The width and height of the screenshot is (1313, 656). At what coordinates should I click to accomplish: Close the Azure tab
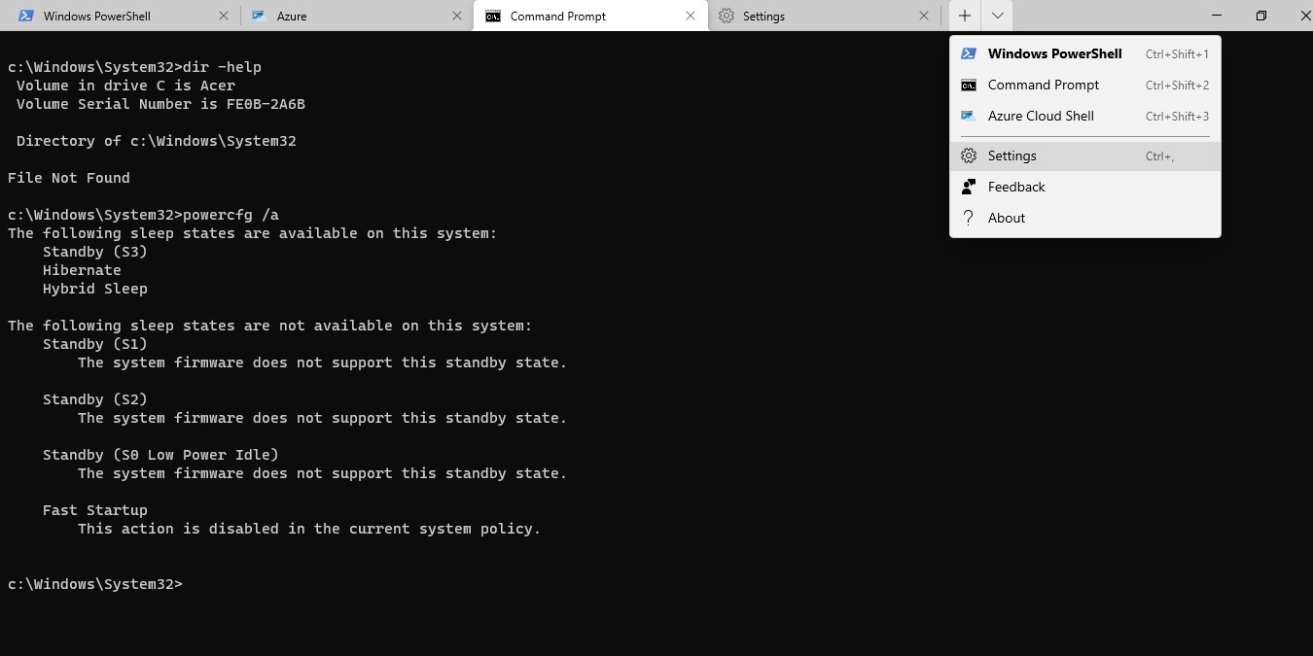point(457,16)
